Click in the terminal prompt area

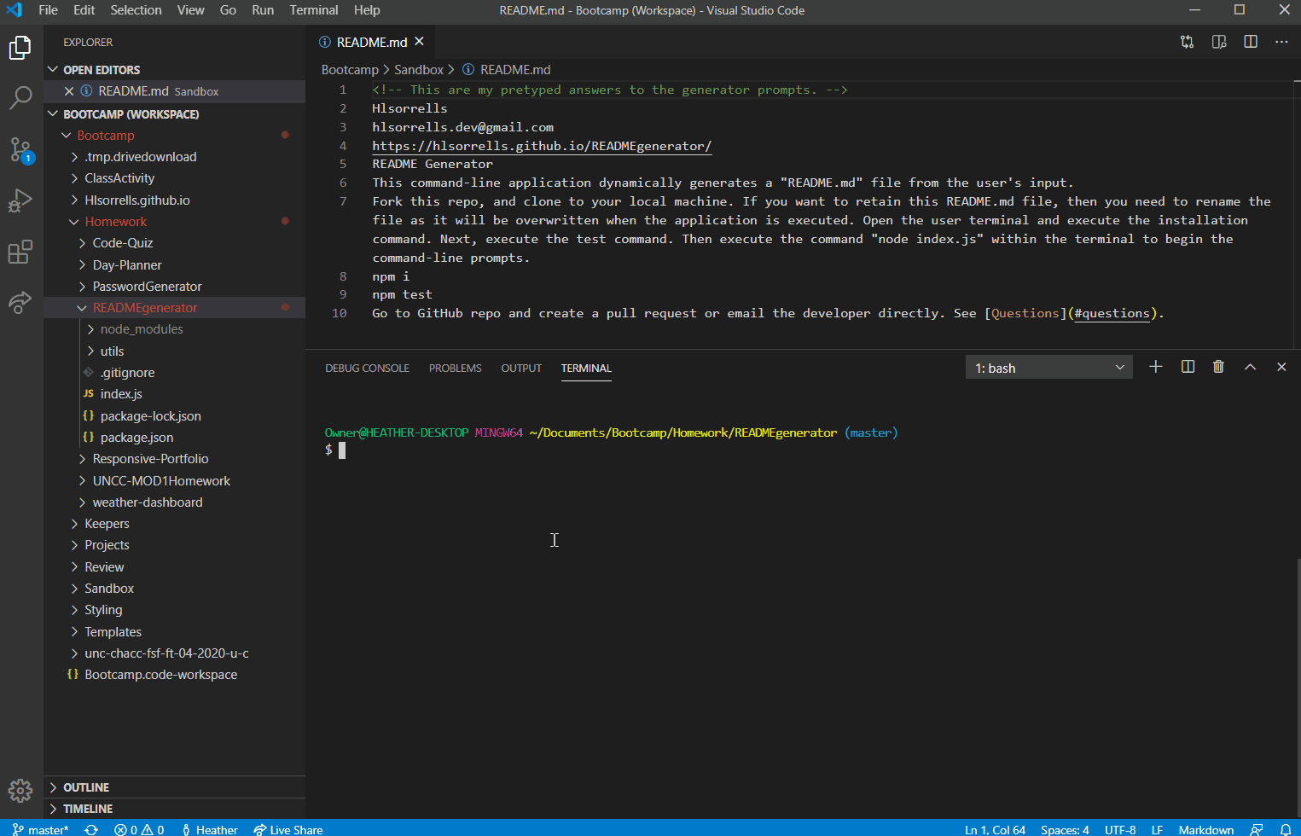[x=342, y=450]
